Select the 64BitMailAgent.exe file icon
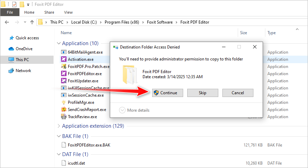Image resolution: width=308 pixels, height=168 pixels. (x=63, y=52)
